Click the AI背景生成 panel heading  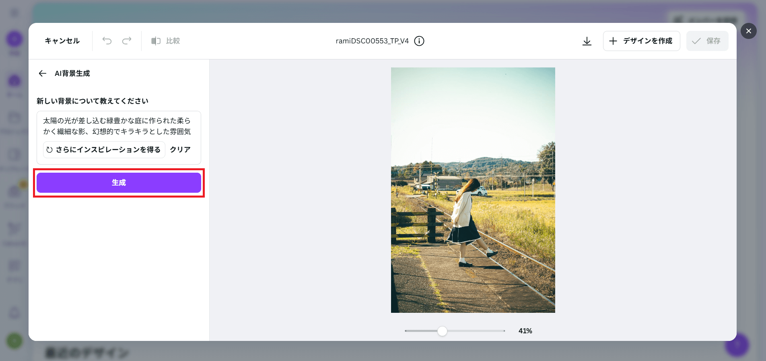coord(72,73)
